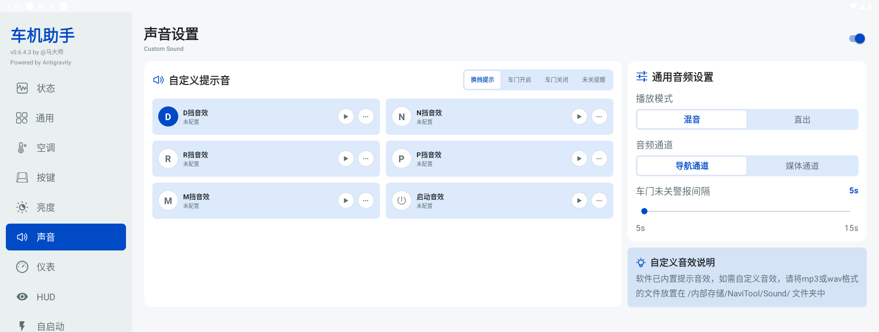Viewport: 879px width, 332px height.
Task: Open more options for 启动音效
Action: pos(599,201)
